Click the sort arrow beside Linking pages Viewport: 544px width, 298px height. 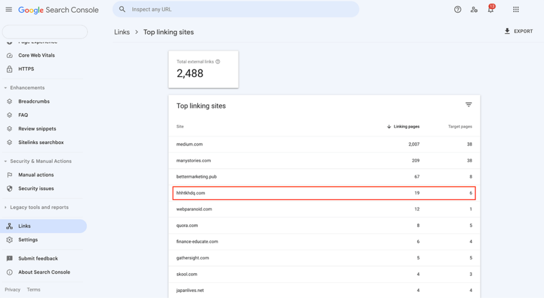point(389,127)
